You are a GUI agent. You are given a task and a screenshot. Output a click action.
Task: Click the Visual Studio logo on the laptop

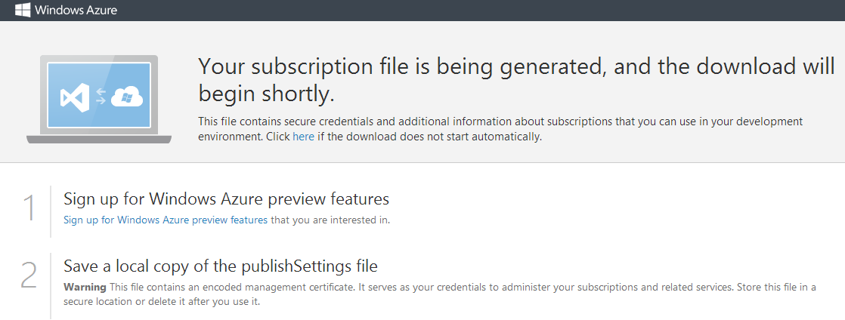[75, 97]
